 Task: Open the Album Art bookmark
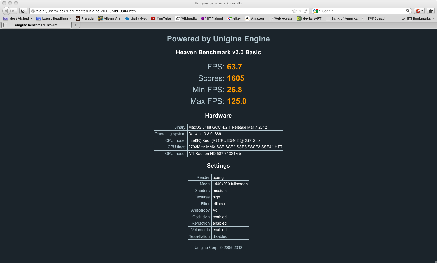tap(109, 18)
